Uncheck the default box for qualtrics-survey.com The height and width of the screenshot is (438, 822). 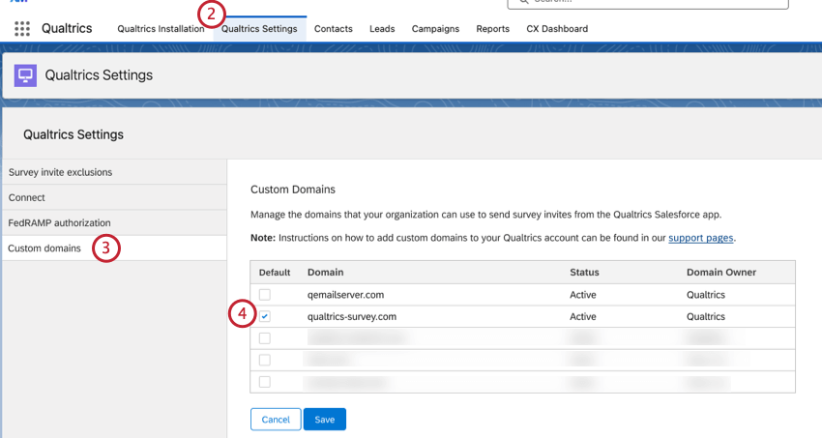point(265,316)
